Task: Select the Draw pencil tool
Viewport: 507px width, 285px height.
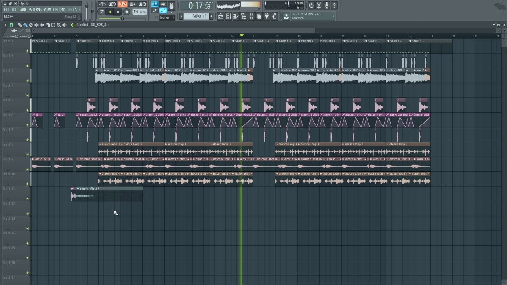Action: 20,25
